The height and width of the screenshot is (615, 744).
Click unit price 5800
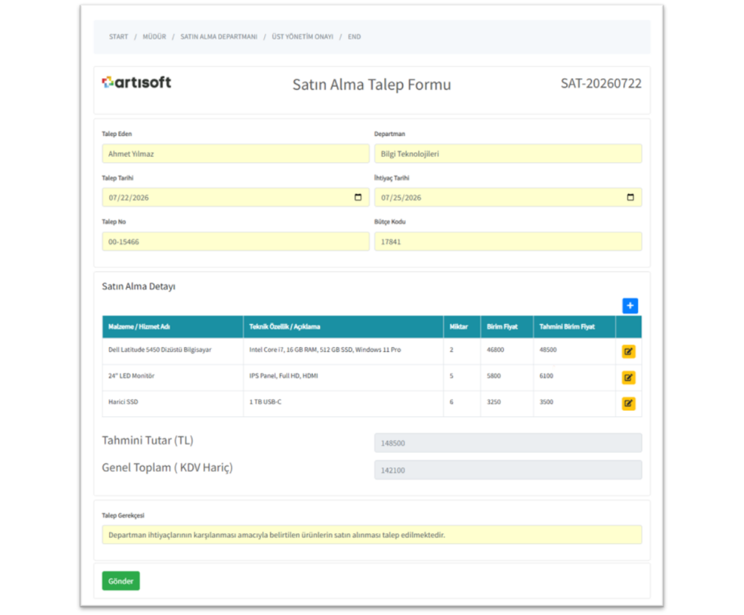(x=494, y=376)
